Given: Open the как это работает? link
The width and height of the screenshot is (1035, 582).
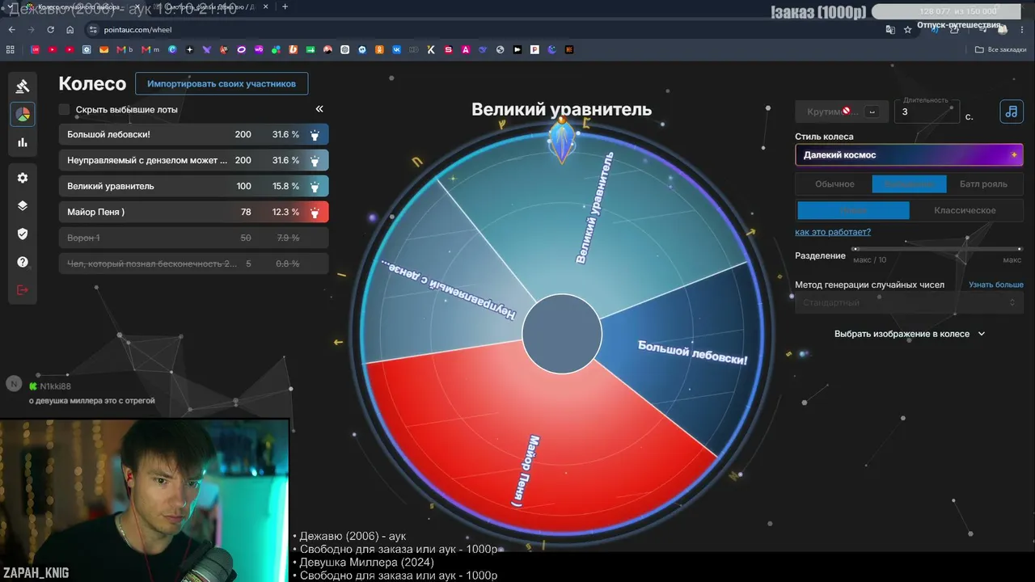Looking at the screenshot, I should pos(833,232).
